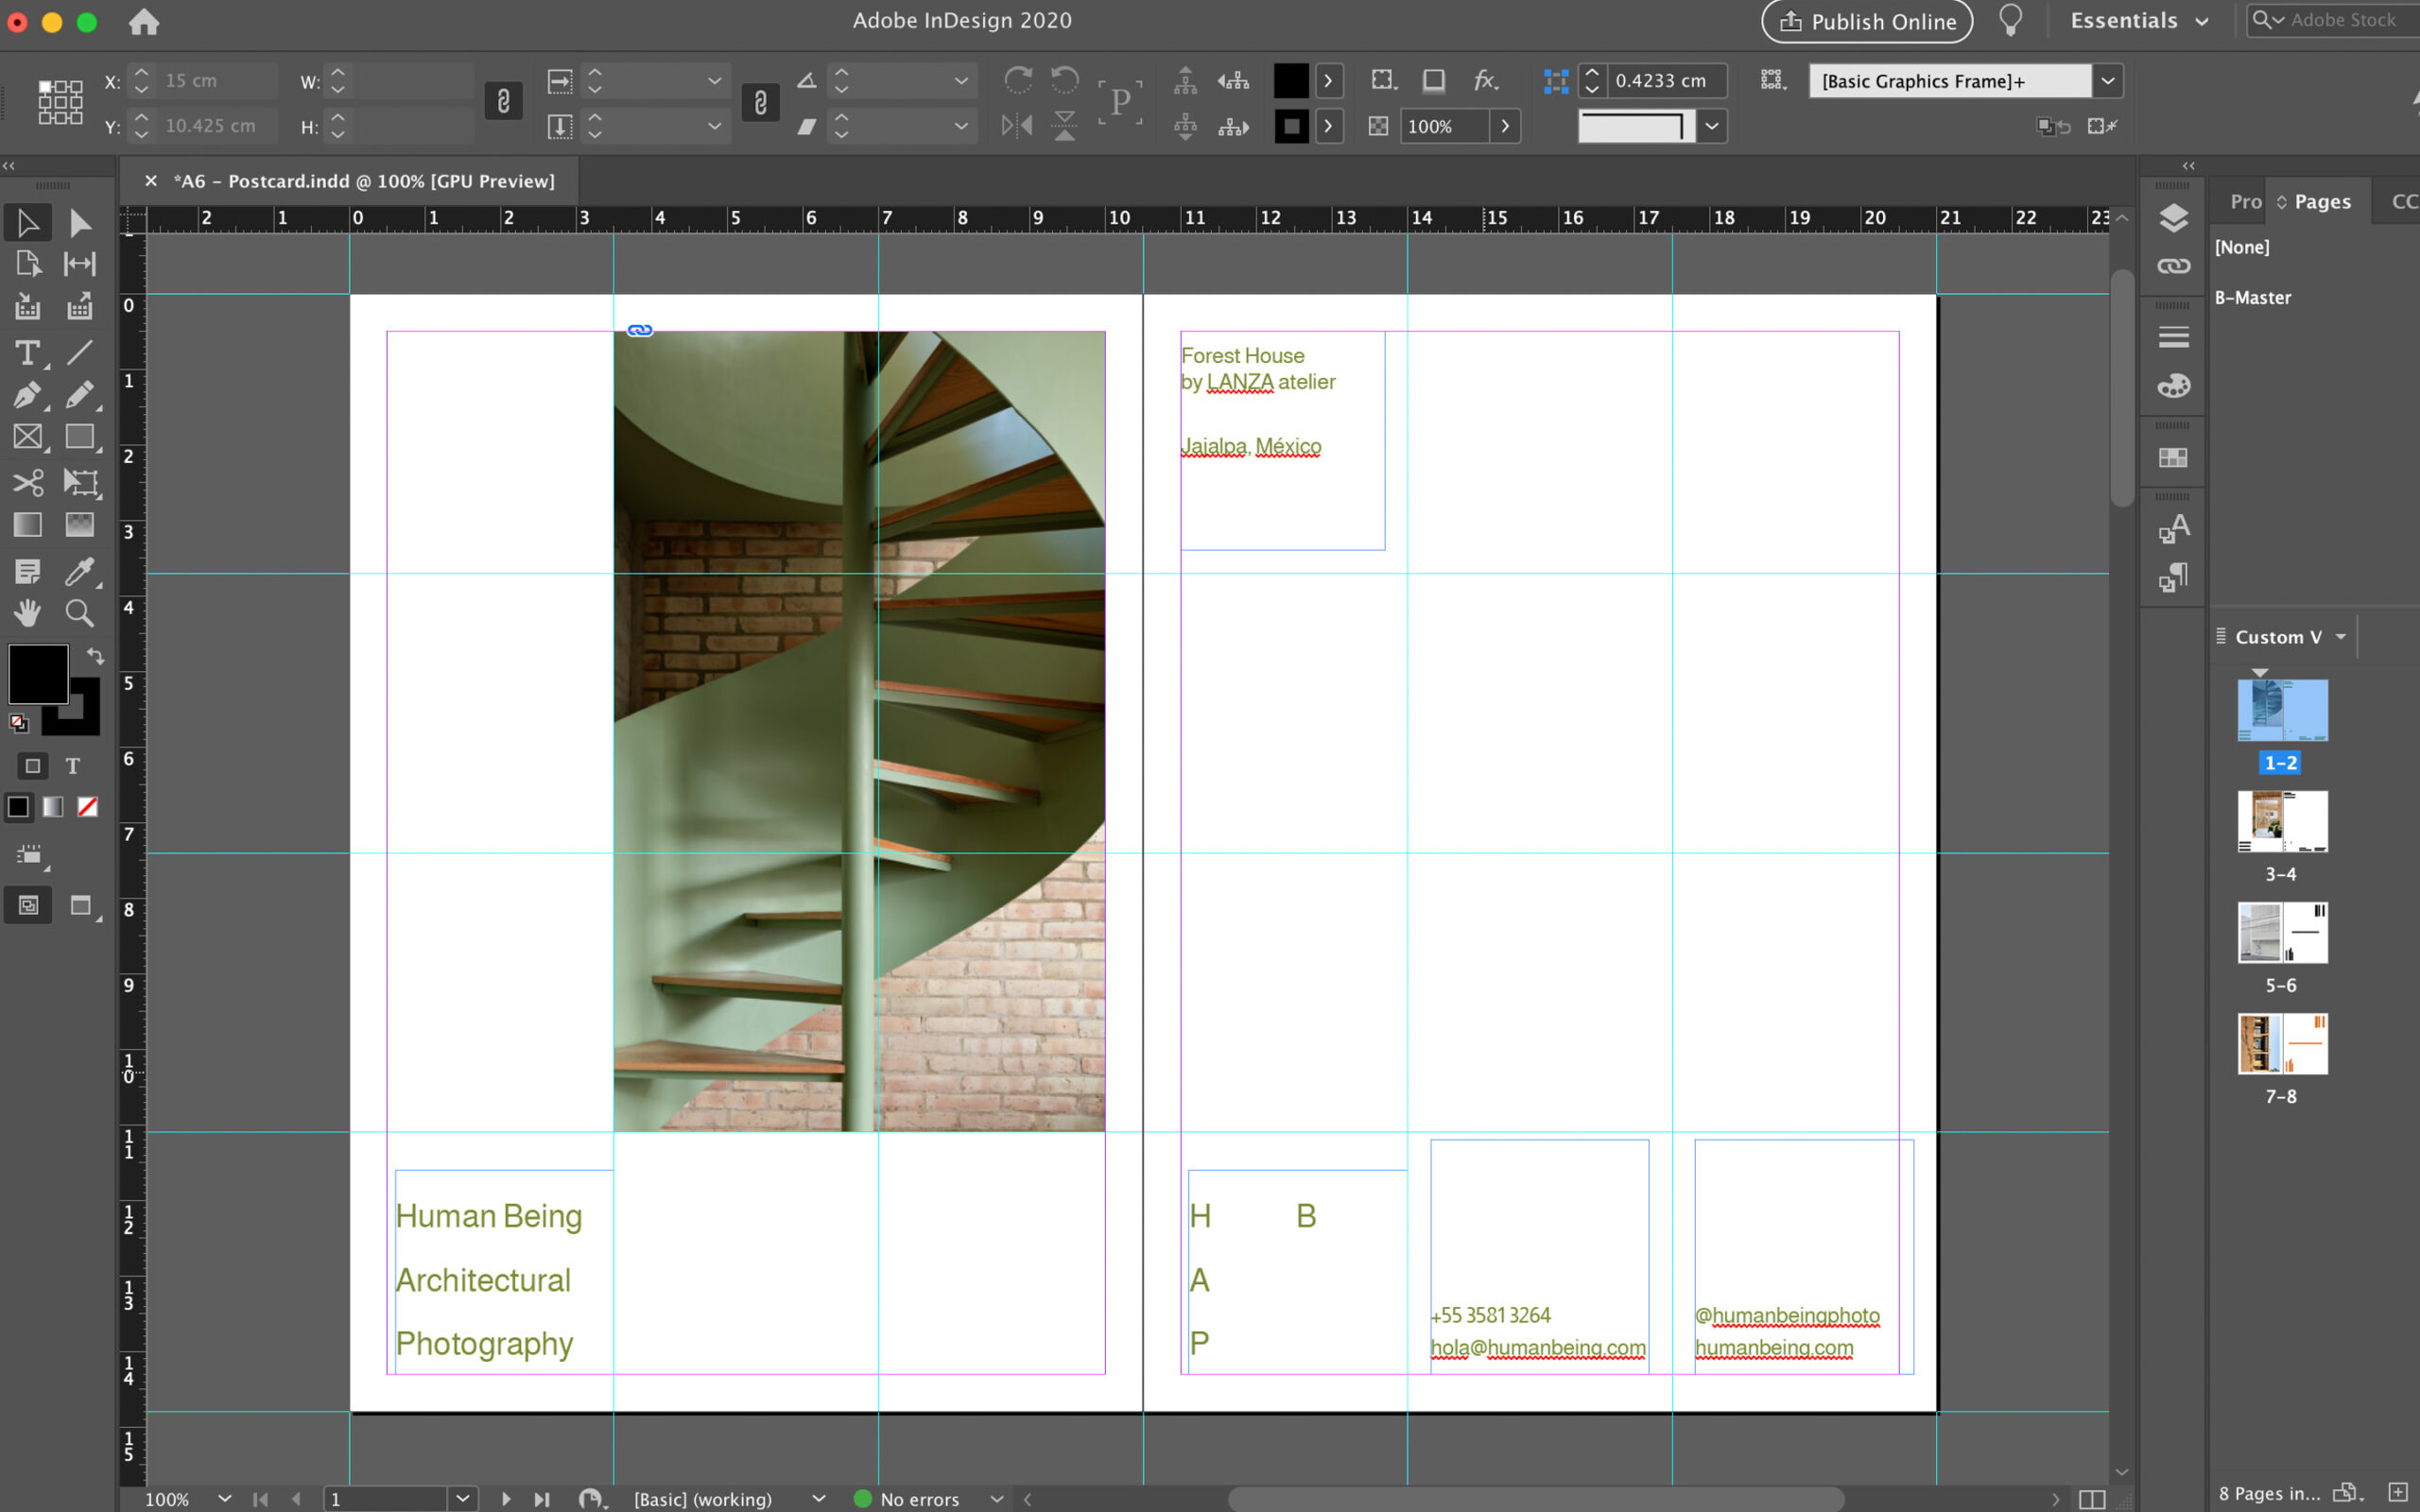Image resolution: width=2420 pixels, height=1512 pixels.
Task: Click the home icon in title bar
Action: point(144,21)
